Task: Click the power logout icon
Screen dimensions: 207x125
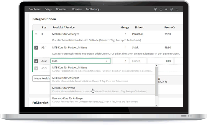Action: 177,9
